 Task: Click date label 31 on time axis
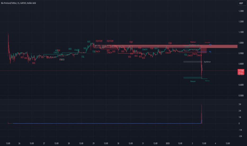point(143,143)
